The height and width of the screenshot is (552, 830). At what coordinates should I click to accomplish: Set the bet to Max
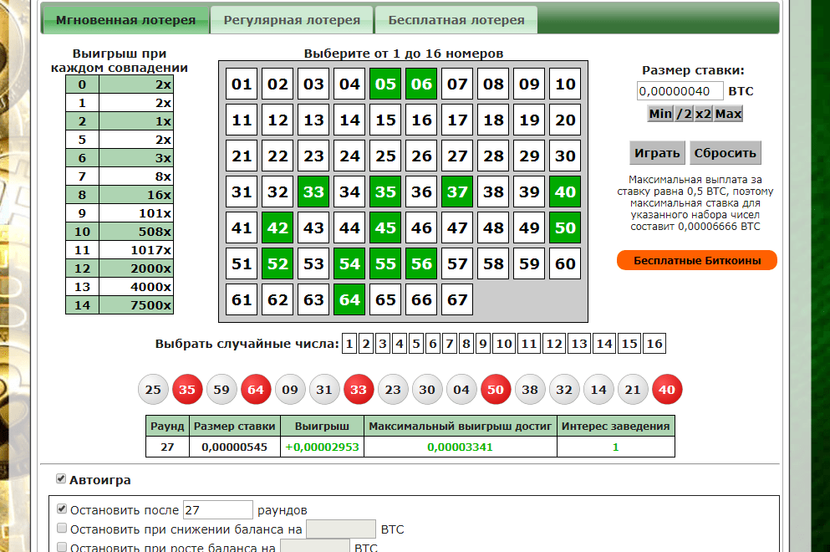[728, 114]
